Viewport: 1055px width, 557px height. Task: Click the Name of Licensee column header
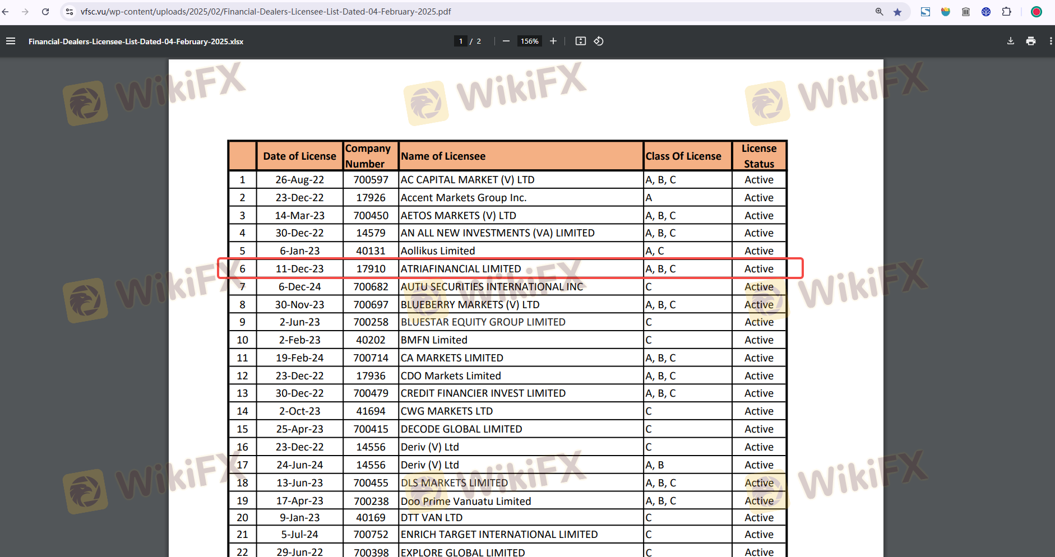click(443, 156)
